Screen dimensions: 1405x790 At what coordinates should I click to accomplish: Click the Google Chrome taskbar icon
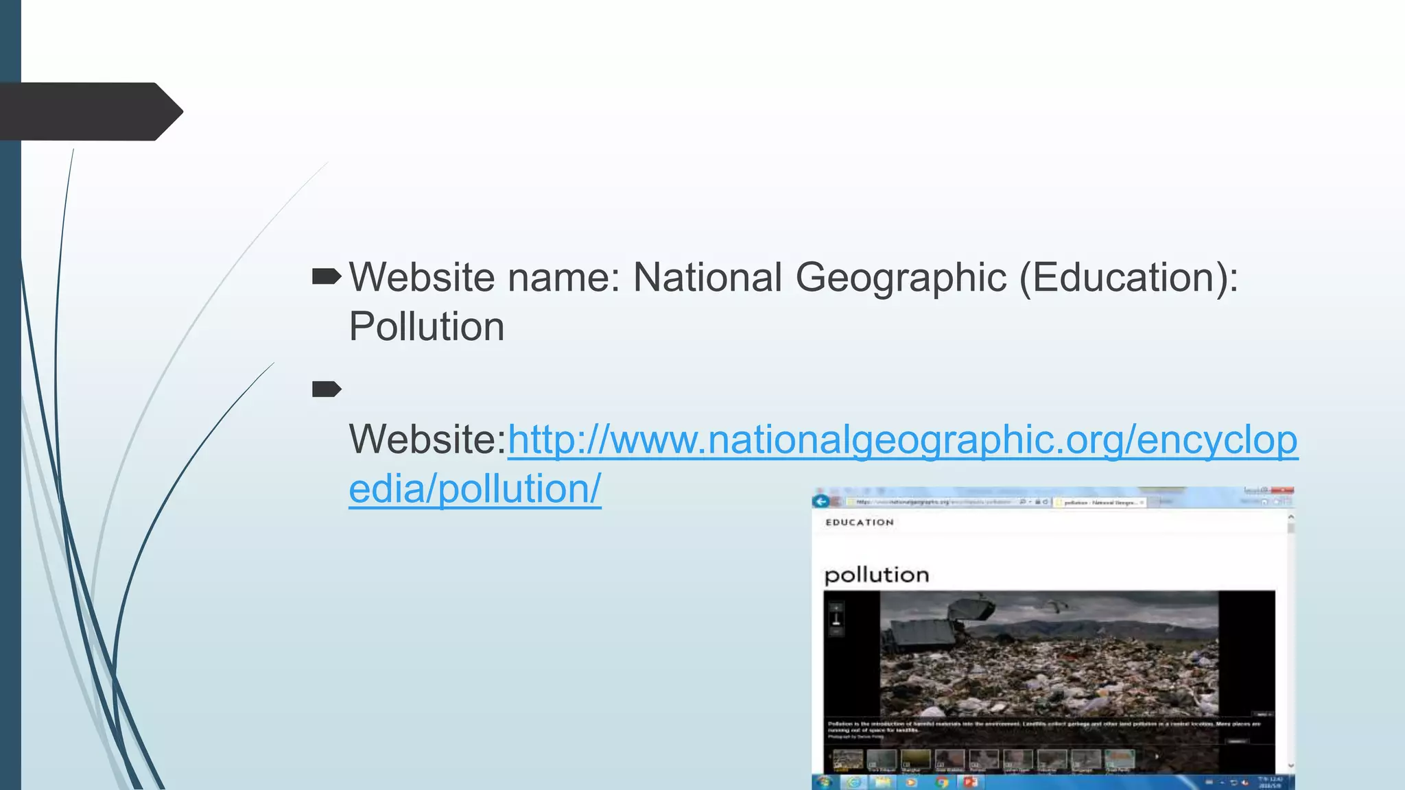(941, 782)
